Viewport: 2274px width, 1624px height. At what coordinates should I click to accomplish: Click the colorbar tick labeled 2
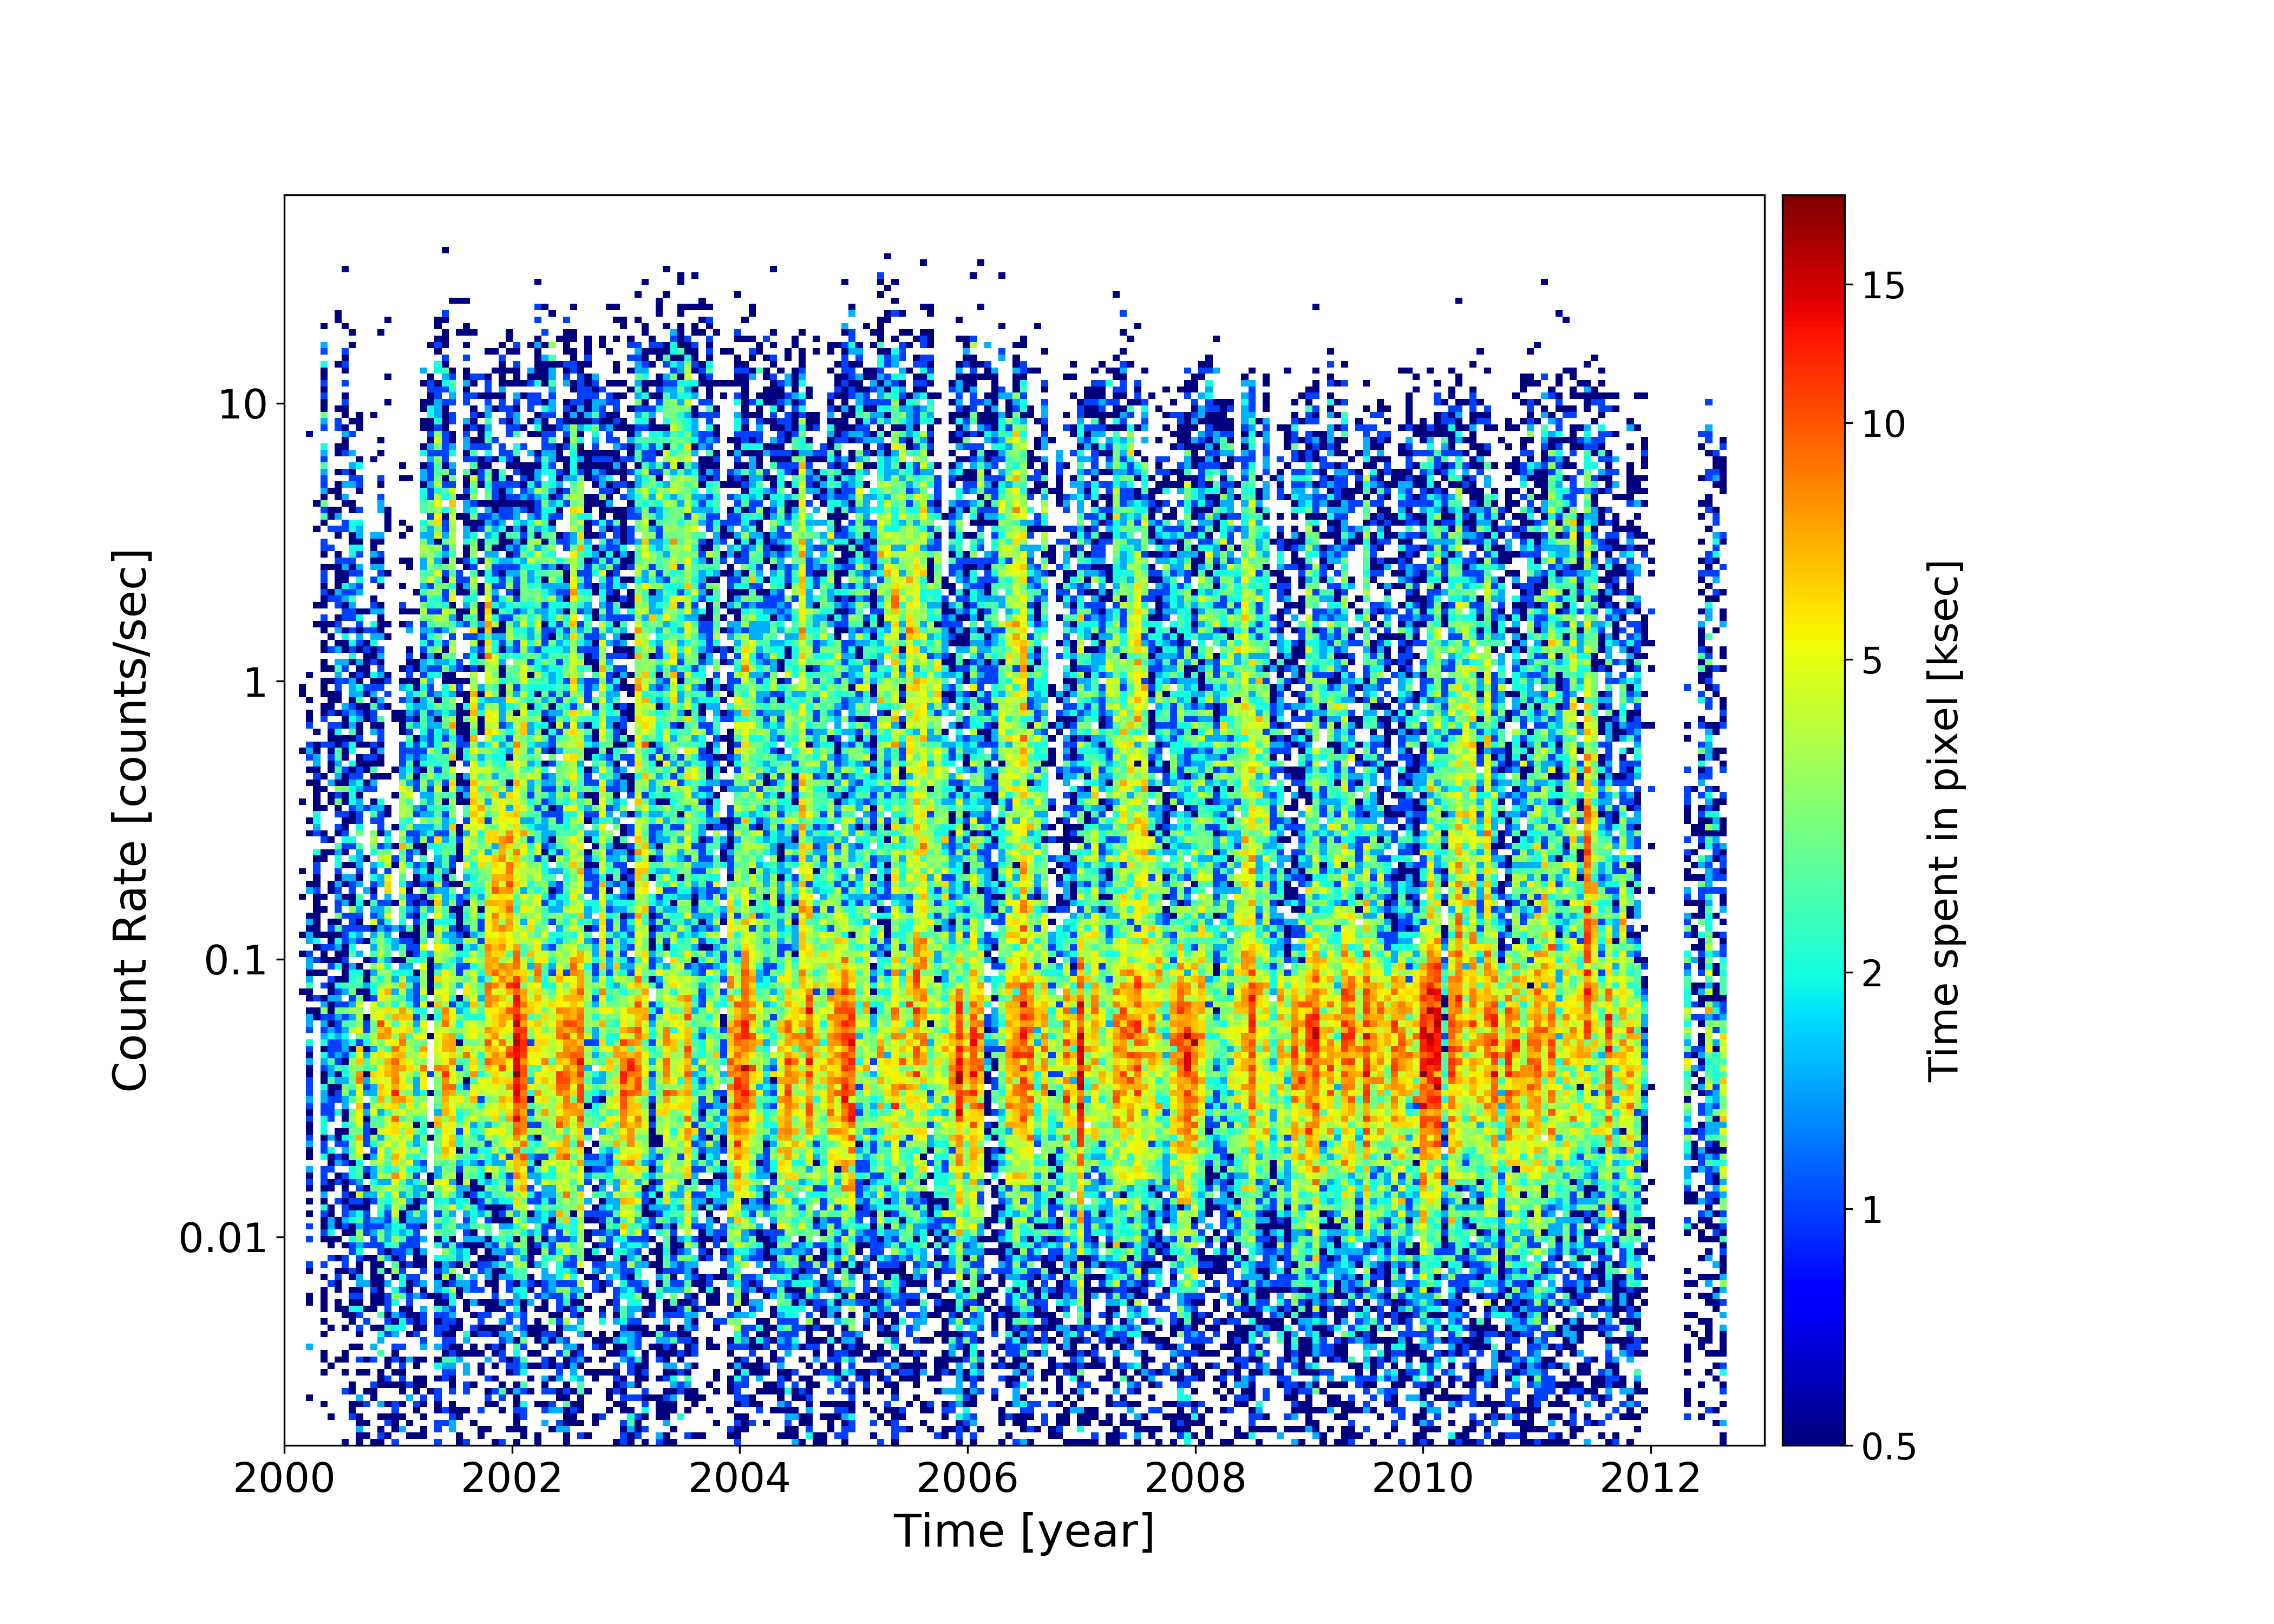point(1872,973)
